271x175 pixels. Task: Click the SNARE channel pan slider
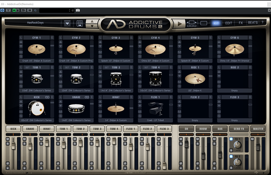click(30, 134)
